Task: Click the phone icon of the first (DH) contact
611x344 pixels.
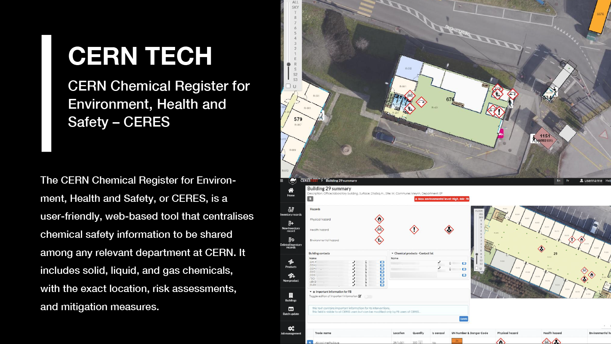Action: pyautogui.click(x=353, y=262)
